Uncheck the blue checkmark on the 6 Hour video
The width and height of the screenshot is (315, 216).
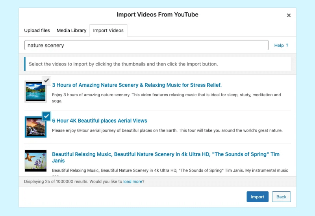(x=46, y=116)
